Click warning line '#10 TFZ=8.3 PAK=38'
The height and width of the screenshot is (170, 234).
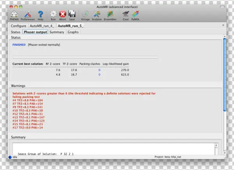(x=28, y=111)
